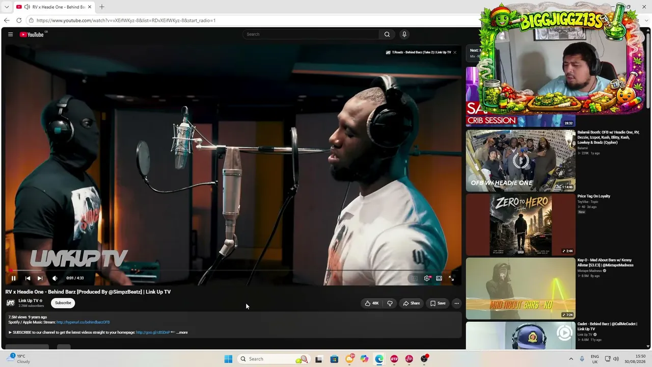This screenshot has width=652, height=367.
Task: Click the TeyVibe - Topic channel name
Action: coord(588,202)
